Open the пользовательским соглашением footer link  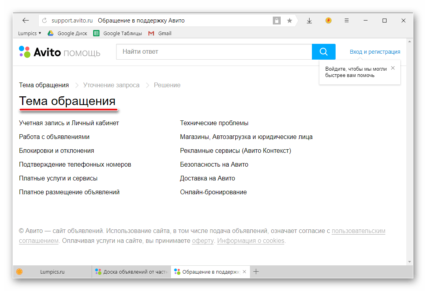[x=358, y=231]
